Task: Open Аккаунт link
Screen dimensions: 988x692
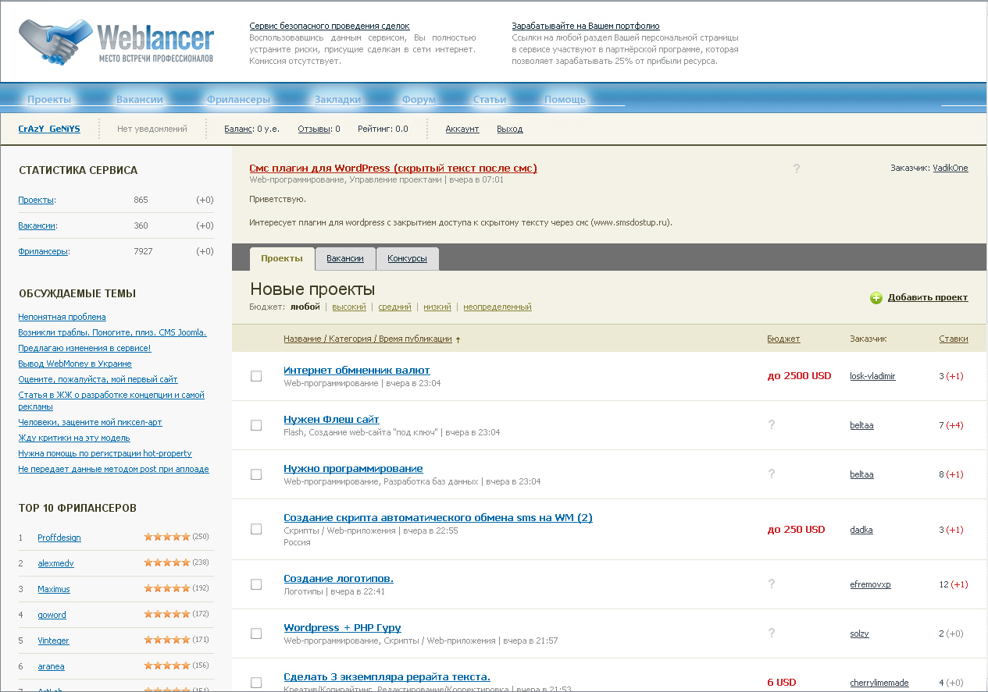Action: [x=462, y=129]
